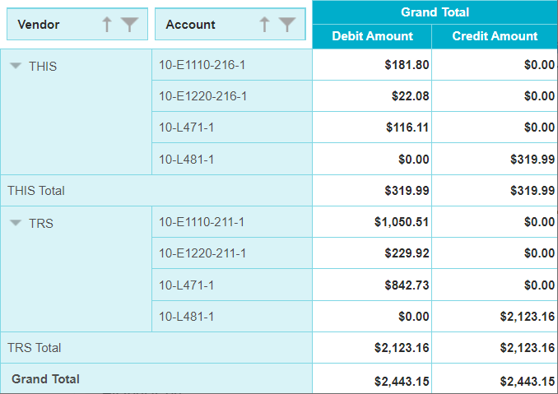Select the $1,050.51 debit cell
558x394 pixels.
pos(402,222)
